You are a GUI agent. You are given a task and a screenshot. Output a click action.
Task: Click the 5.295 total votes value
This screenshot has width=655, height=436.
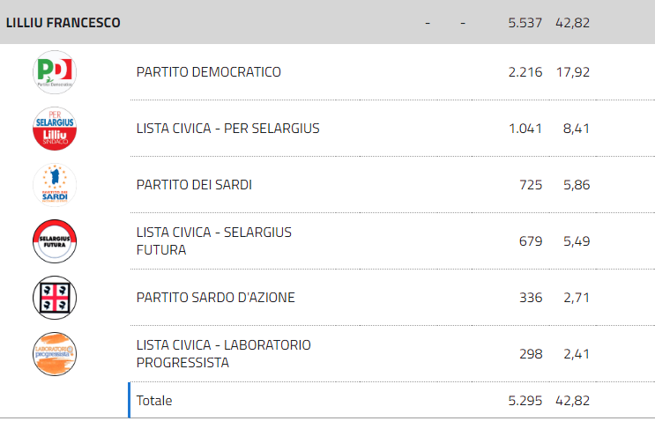(525, 401)
